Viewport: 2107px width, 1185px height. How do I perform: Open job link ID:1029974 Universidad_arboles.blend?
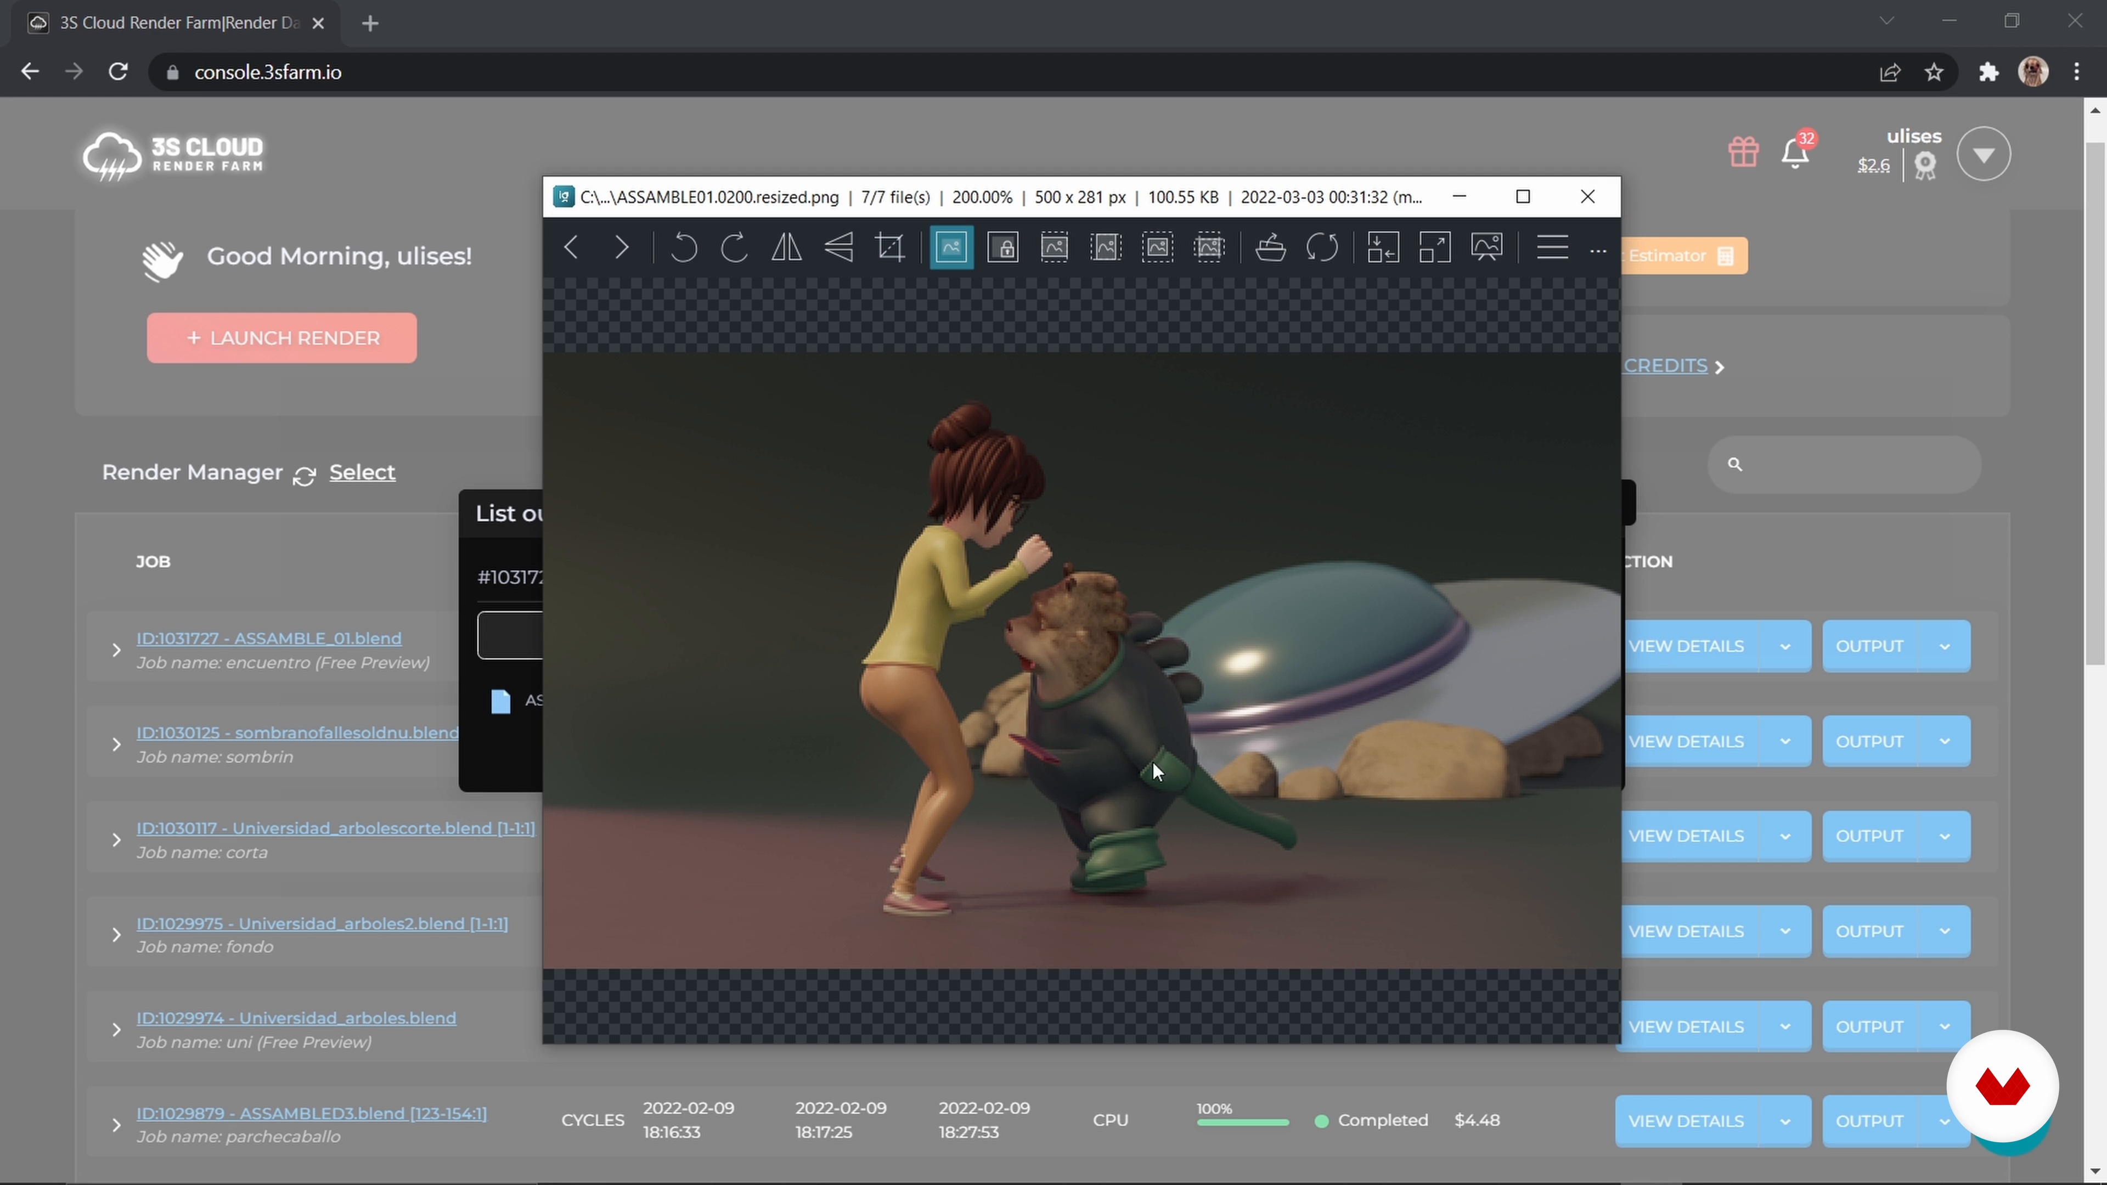pyautogui.click(x=296, y=1018)
